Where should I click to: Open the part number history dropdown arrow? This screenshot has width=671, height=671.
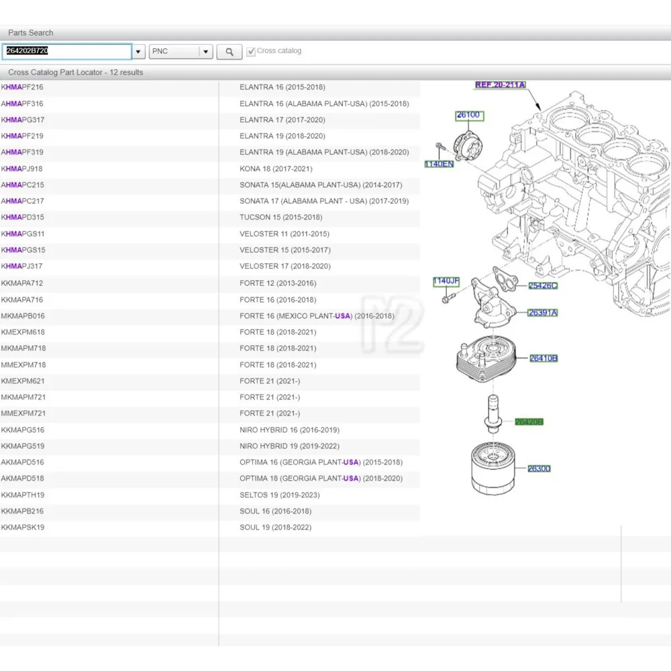pos(138,52)
